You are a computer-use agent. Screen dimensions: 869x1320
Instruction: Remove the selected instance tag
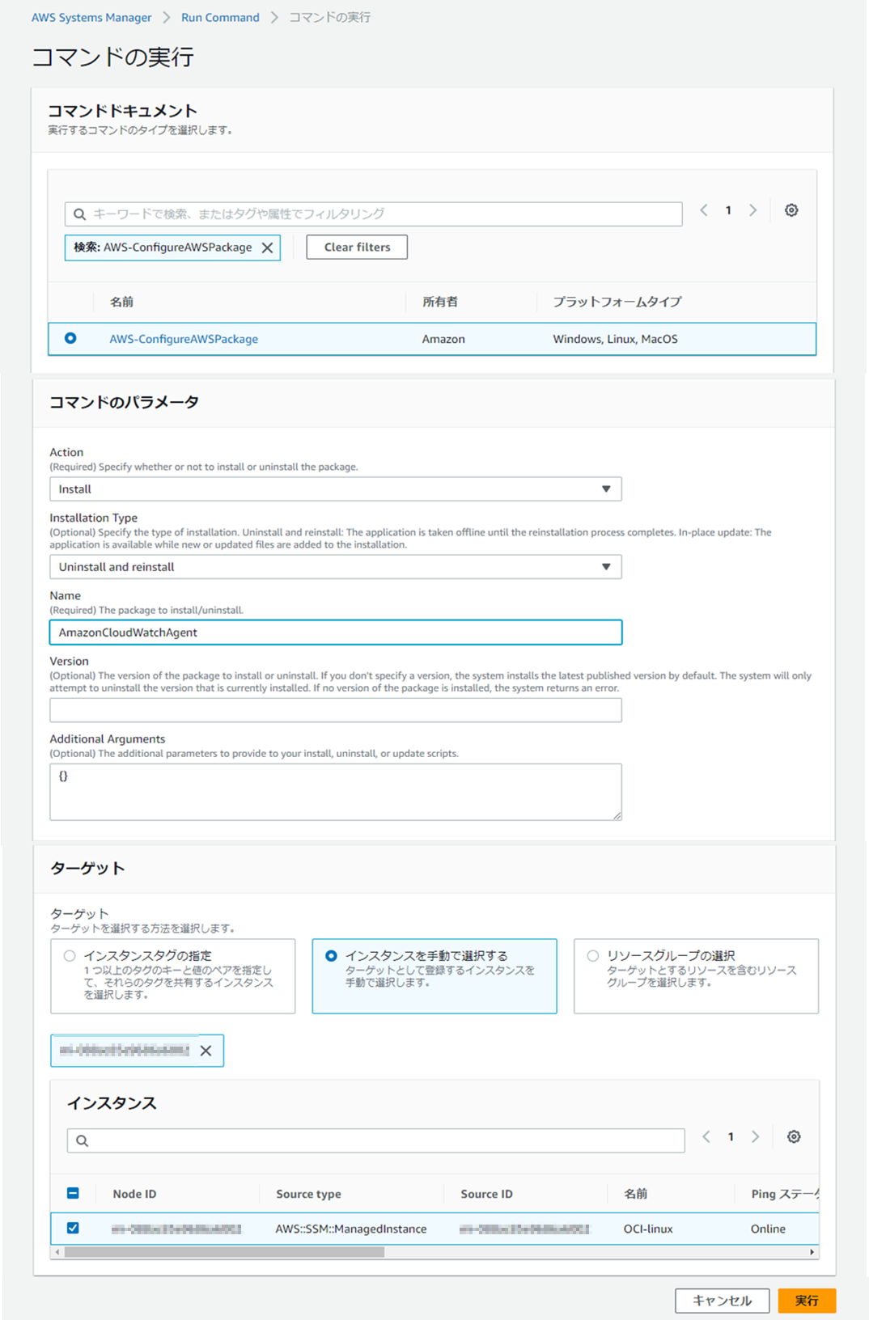coord(206,1051)
